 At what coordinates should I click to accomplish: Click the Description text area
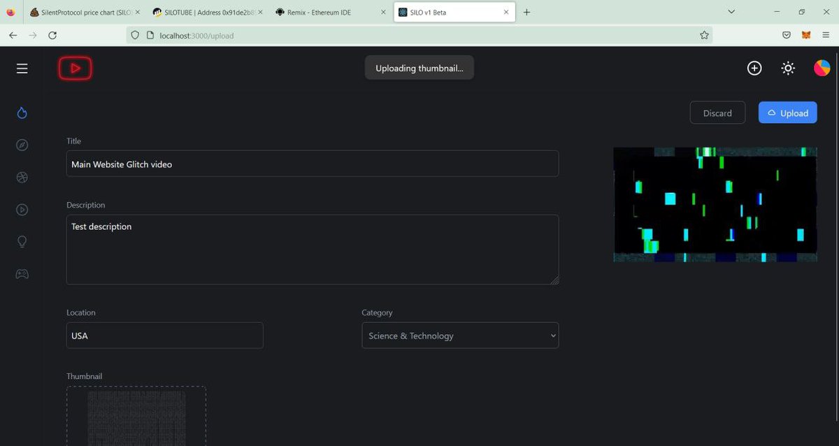point(313,250)
